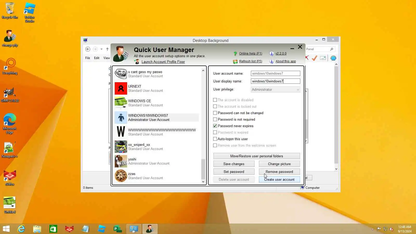Click the Save changes button
Screen dimensions: 416x234
tap(234, 164)
